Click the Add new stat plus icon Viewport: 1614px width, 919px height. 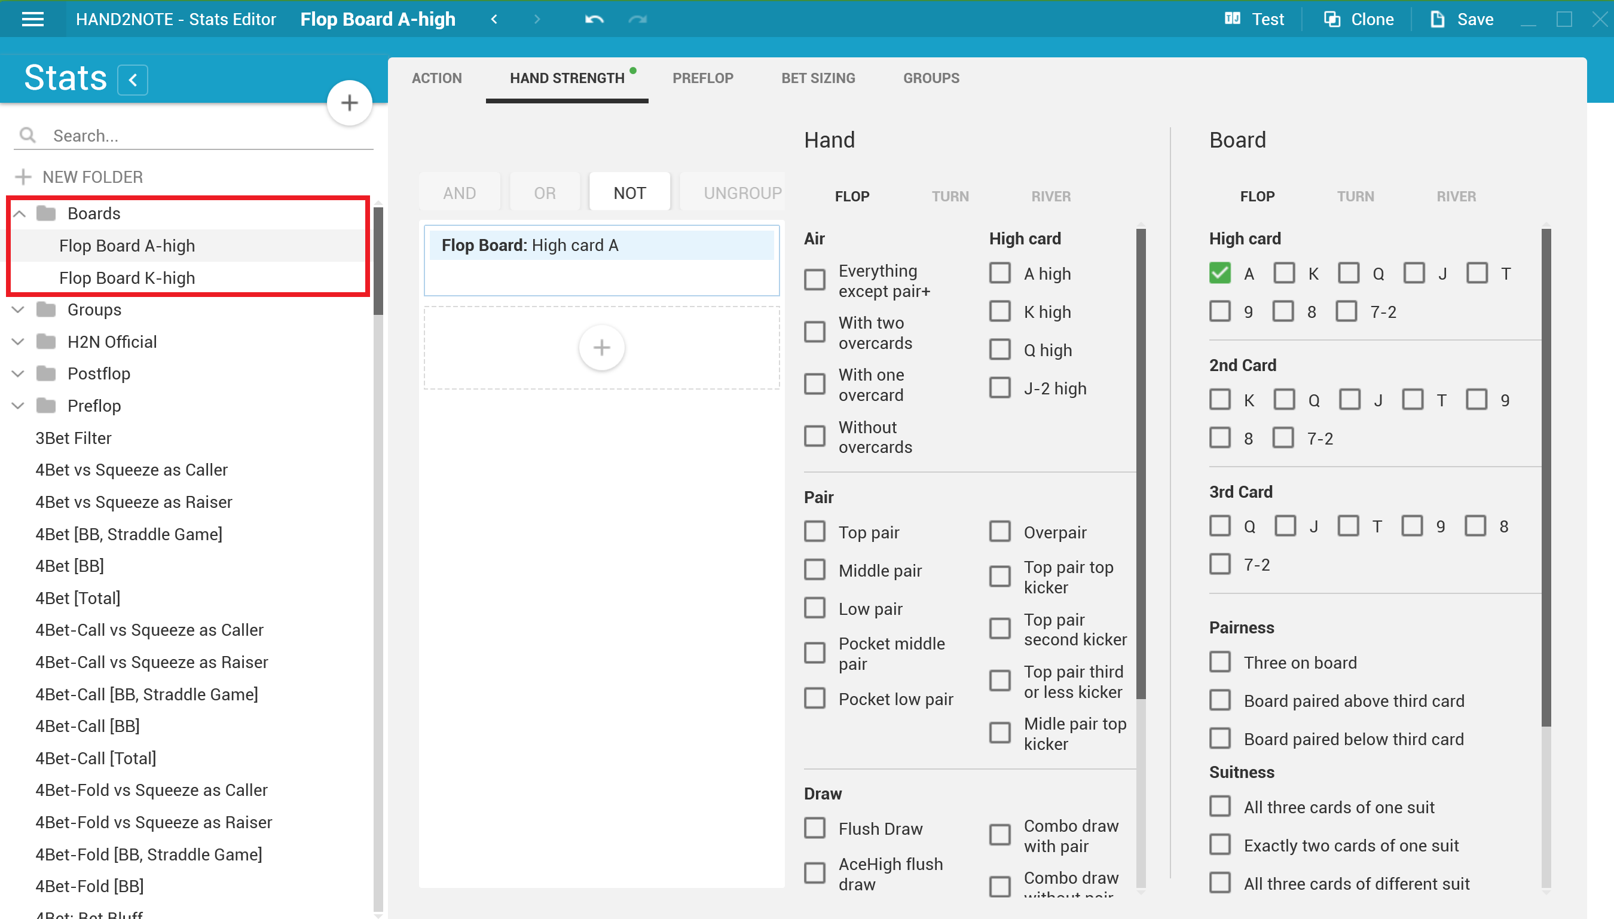[x=349, y=103]
